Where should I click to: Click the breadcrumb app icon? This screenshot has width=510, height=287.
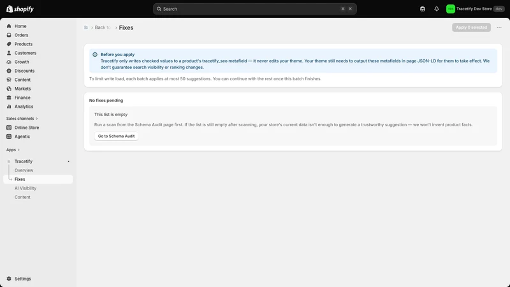(x=86, y=27)
